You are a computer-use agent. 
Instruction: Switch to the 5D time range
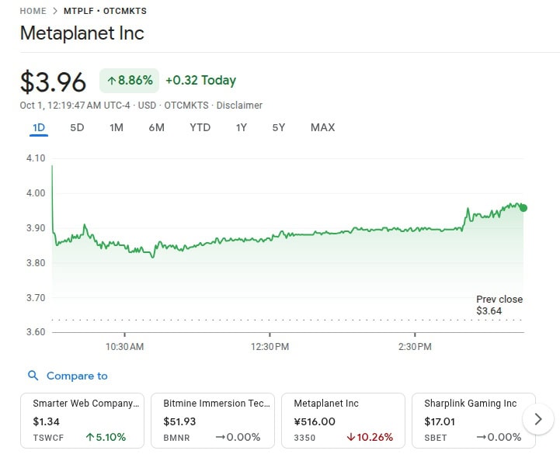coord(77,127)
